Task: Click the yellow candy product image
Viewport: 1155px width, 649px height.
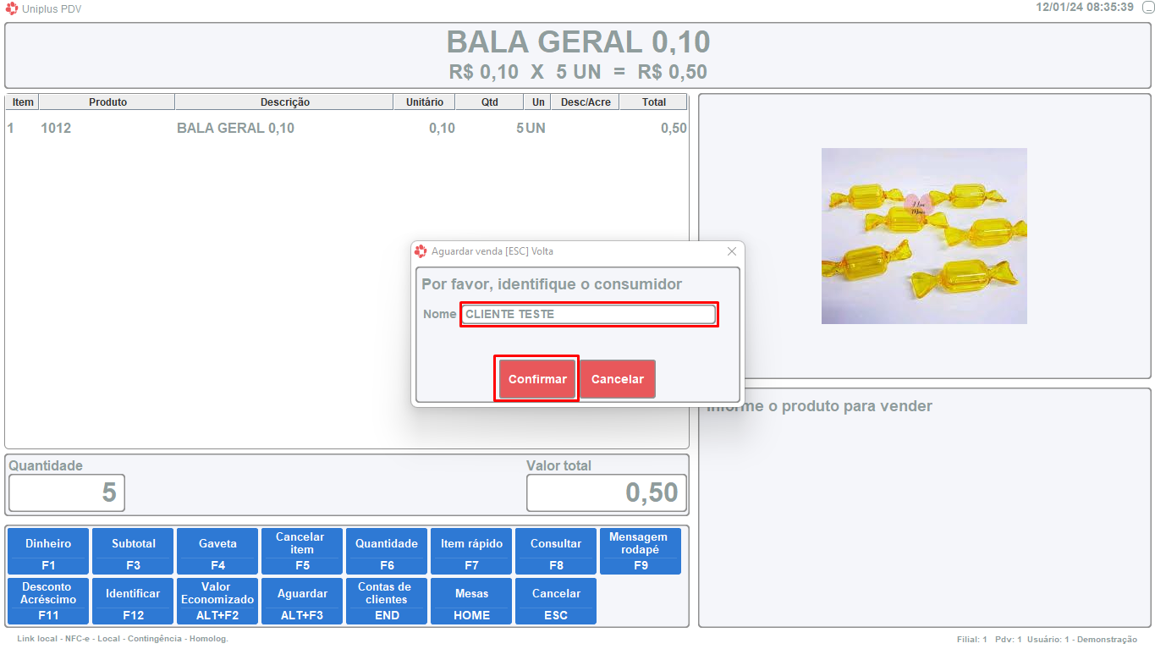Action: 924,236
